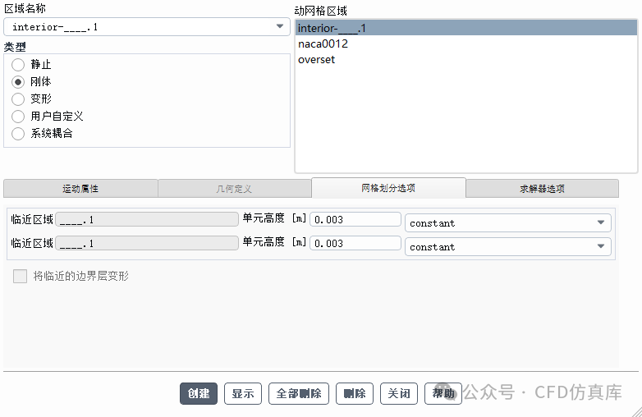Screen dimensions: 642x417
Task: Toggle the 将临近的边界层变形 checkbox
Action: click(20, 277)
